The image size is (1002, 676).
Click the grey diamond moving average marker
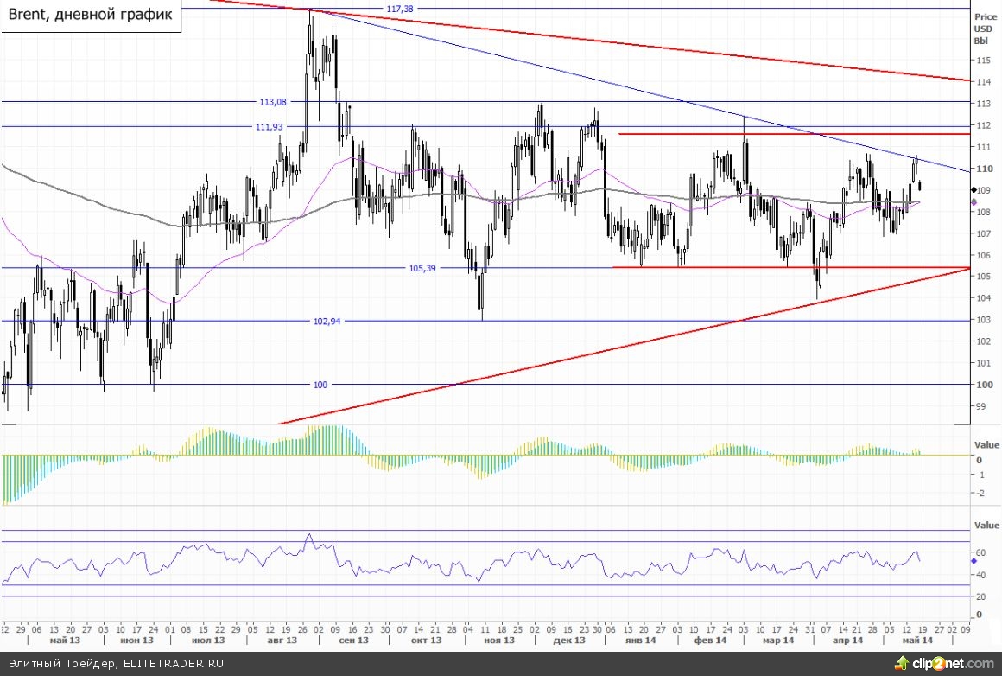coord(973,202)
